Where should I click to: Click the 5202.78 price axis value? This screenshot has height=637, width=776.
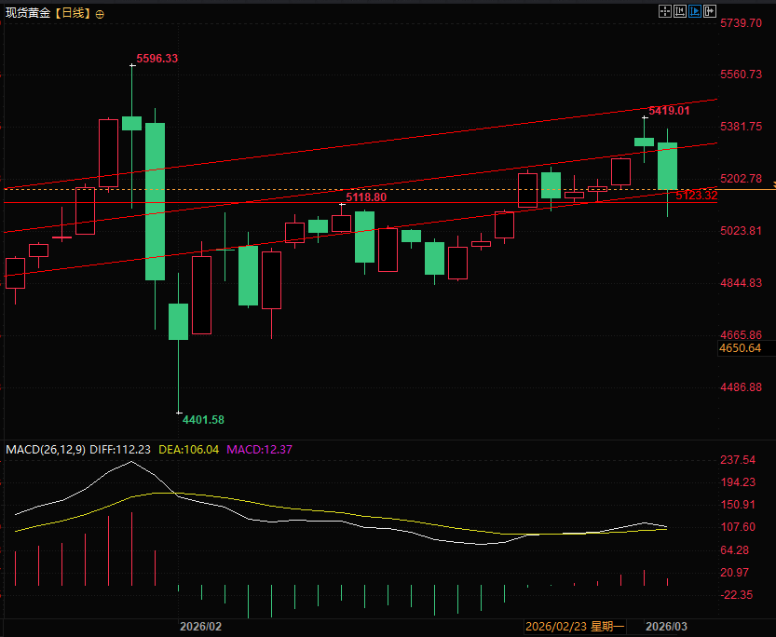click(742, 179)
